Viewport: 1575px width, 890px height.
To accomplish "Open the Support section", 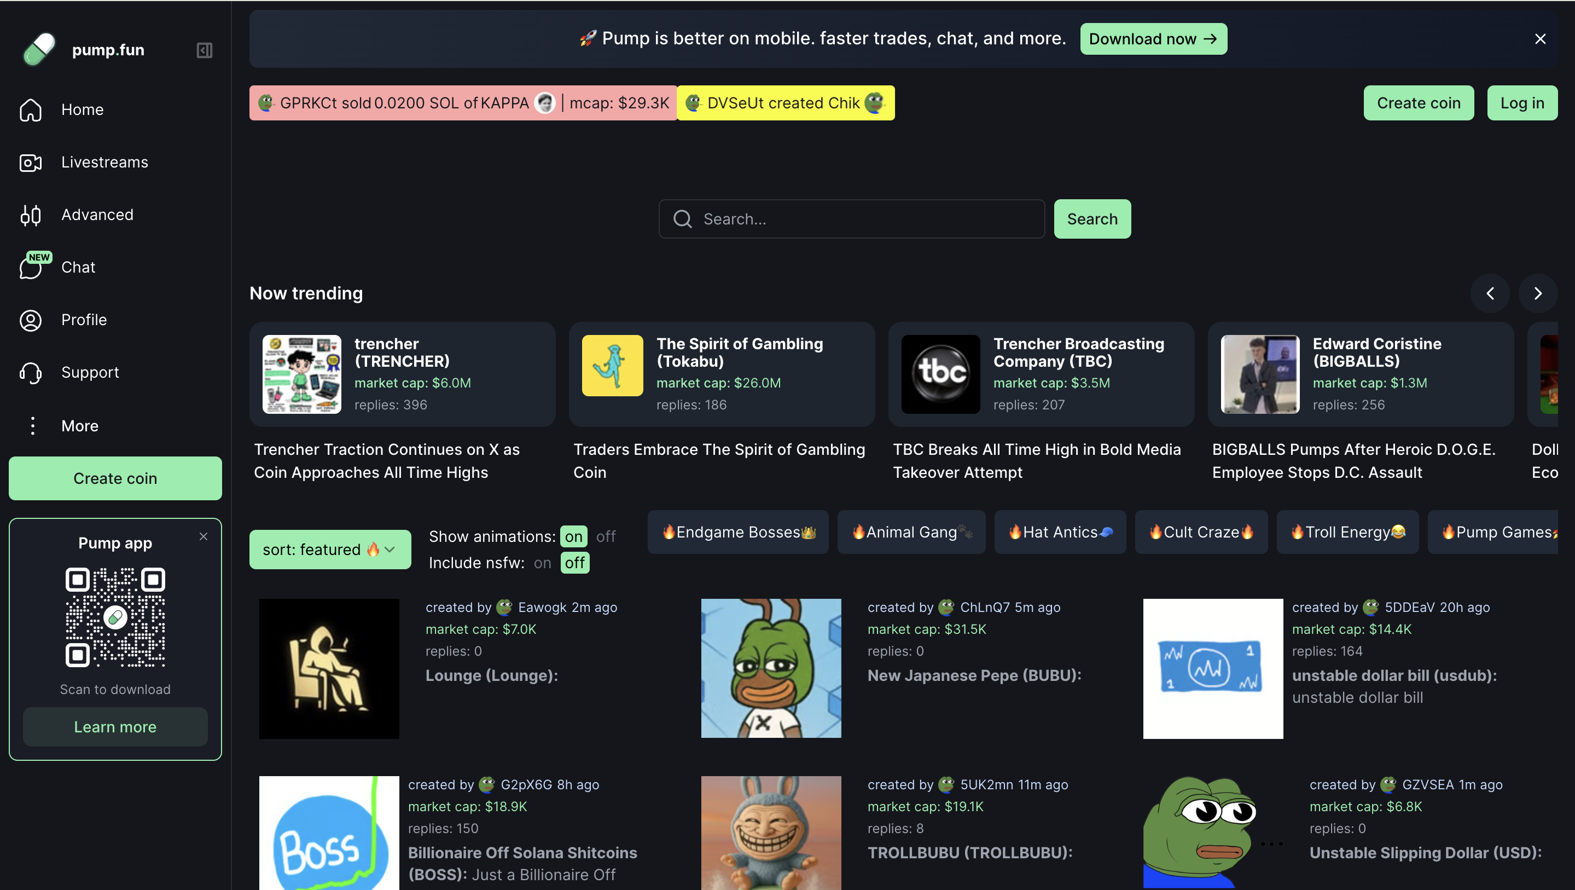I will [x=90, y=372].
